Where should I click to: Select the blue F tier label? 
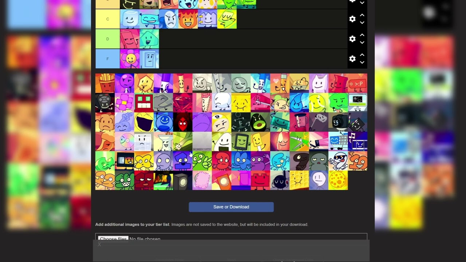pos(107,59)
